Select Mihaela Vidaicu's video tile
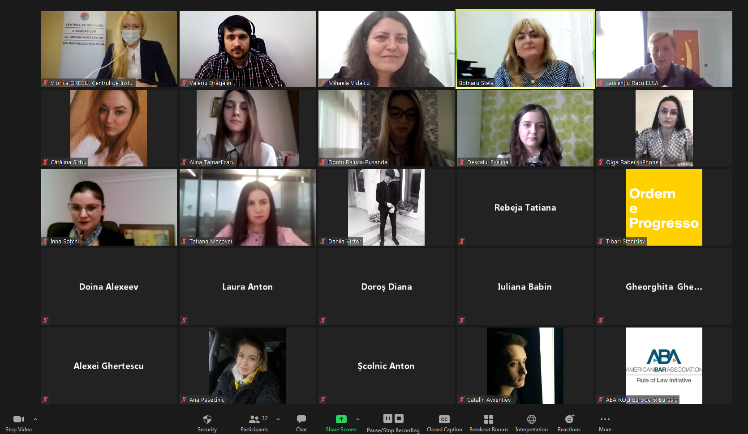The image size is (748, 434). click(x=387, y=49)
